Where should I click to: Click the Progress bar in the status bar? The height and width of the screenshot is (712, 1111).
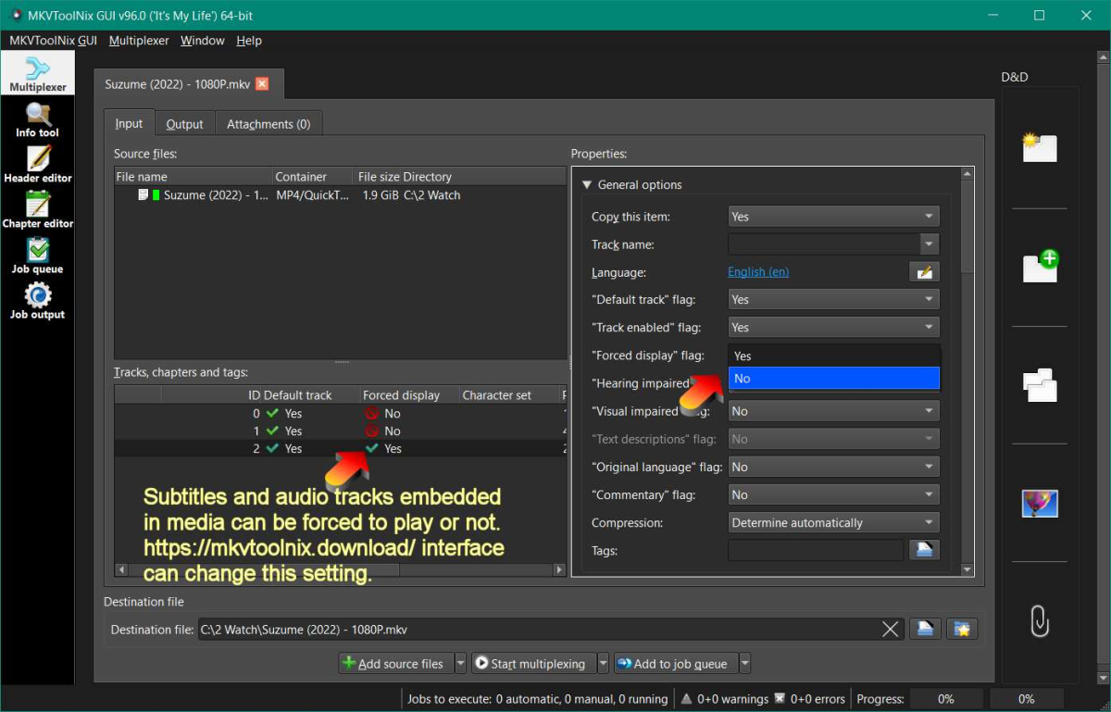(x=946, y=699)
